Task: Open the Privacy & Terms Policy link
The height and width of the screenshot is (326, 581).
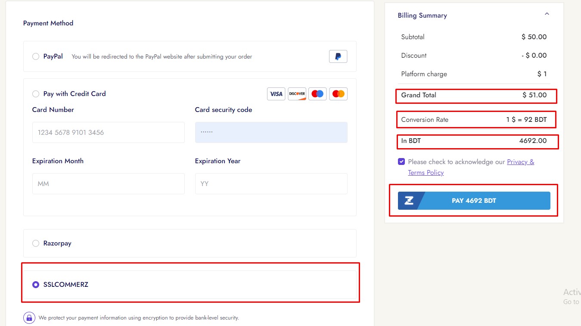Action: [x=520, y=162]
